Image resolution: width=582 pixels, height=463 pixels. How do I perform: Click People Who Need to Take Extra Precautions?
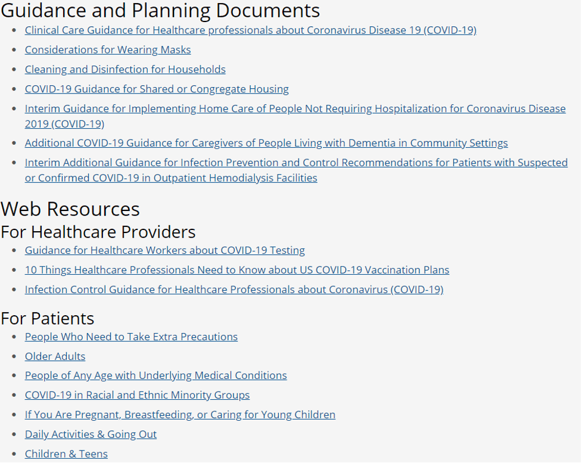click(131, 337)
